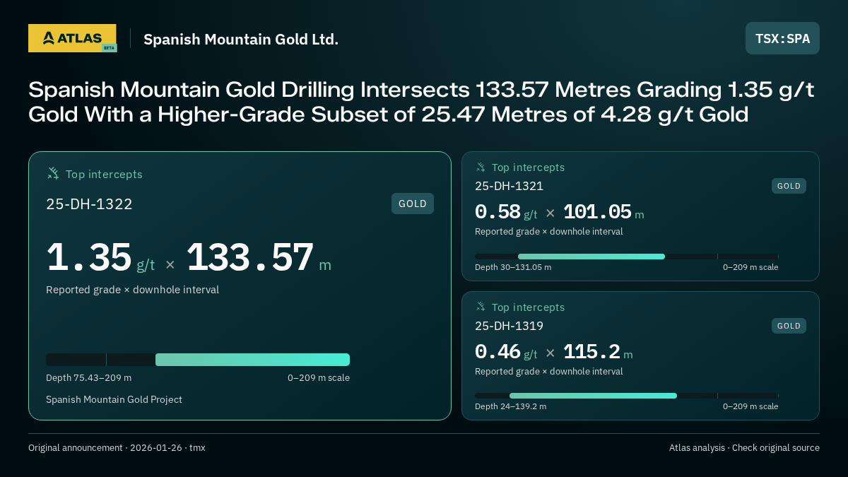Click the drill icon in the 25-DH-1319 card
The image size is (848, 477).
coord(481,307)
